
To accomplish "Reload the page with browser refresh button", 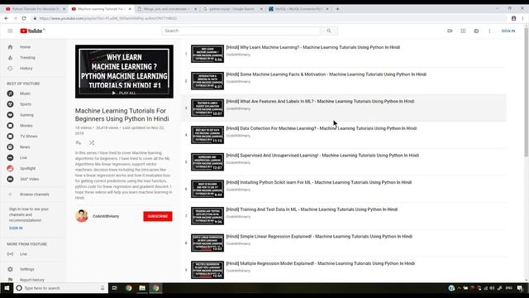I will pos(24,18).
